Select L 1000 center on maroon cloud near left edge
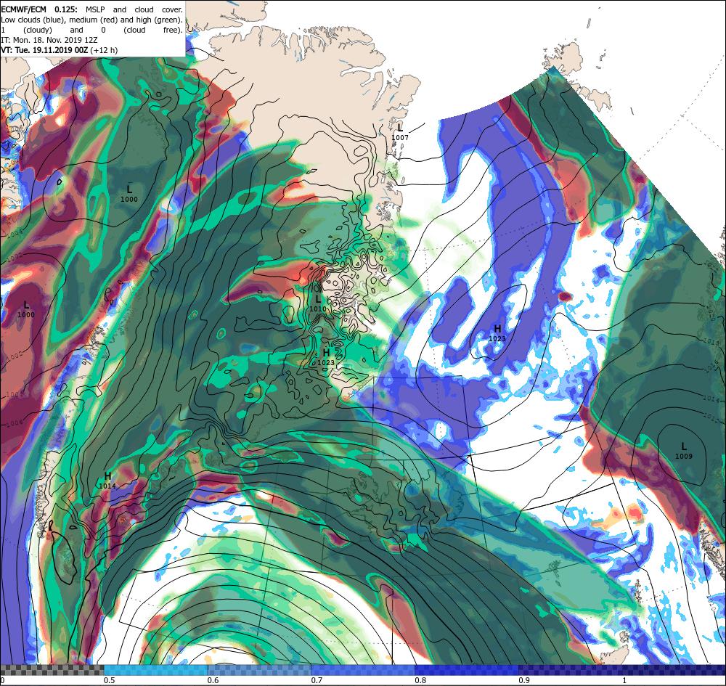Viewport: 726px width, 686px height. click(x=26, y=309)
